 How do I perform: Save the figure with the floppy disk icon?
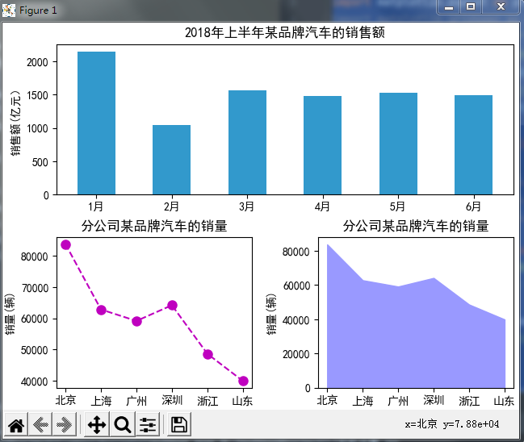coord(179,424)
